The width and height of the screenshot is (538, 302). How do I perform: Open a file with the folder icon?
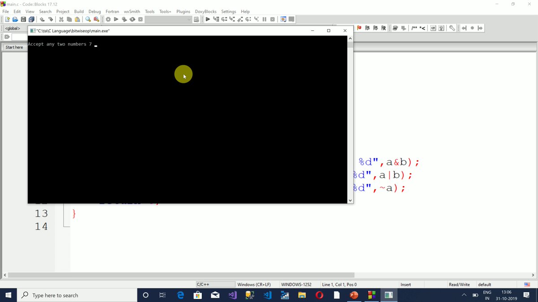point(15,19)
